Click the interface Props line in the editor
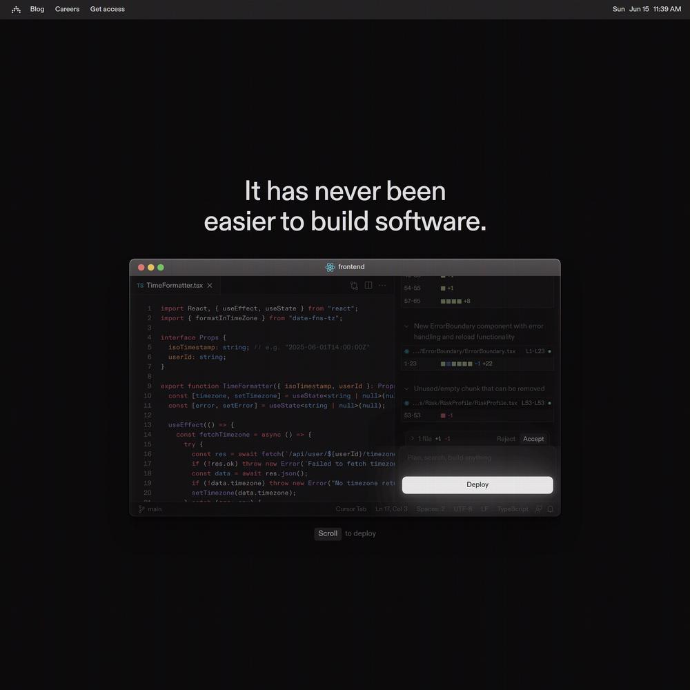Screen dimensions: 690x690 tap(193, 338)
